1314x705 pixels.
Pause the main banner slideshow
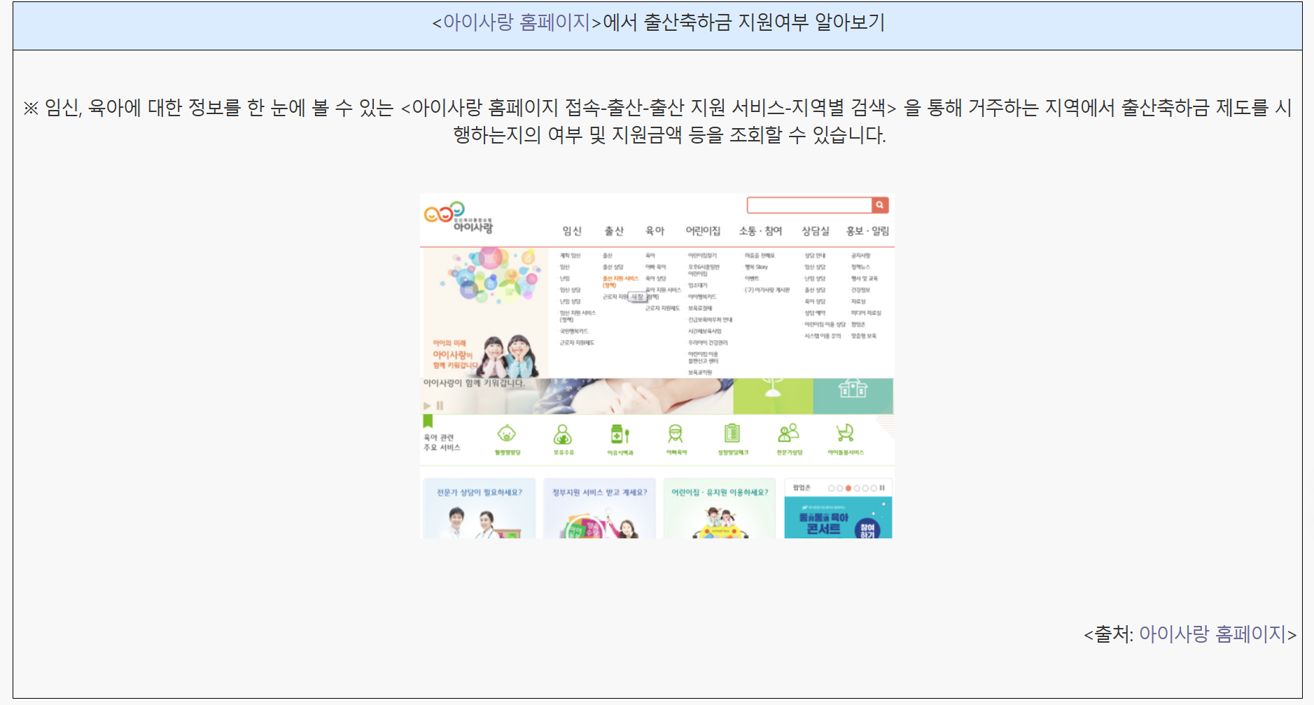pyautogui.click(x=438, y=405)
